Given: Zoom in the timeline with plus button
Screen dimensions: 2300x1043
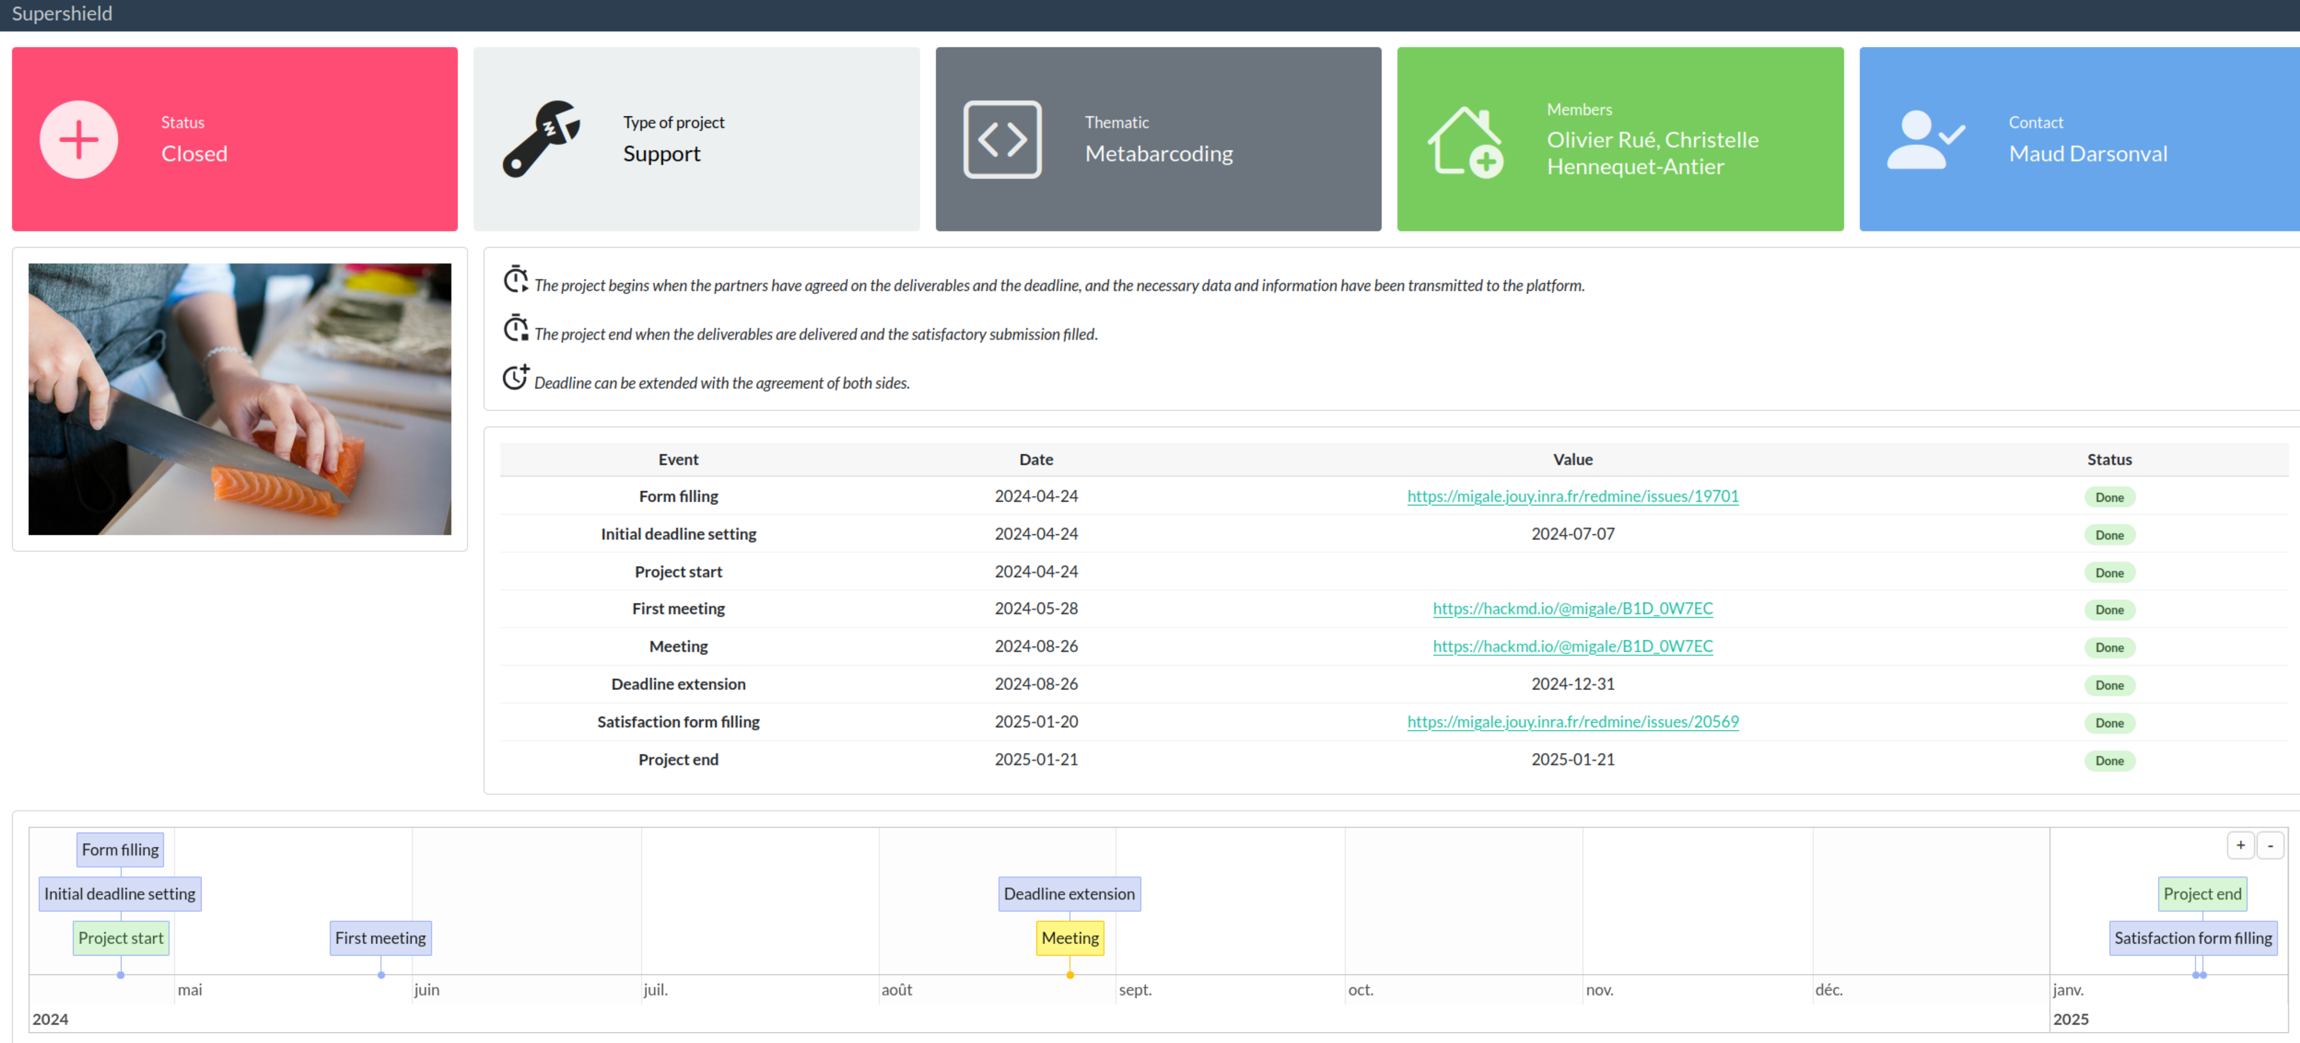Looking at the screenshot, I should tap(2240, 845).
